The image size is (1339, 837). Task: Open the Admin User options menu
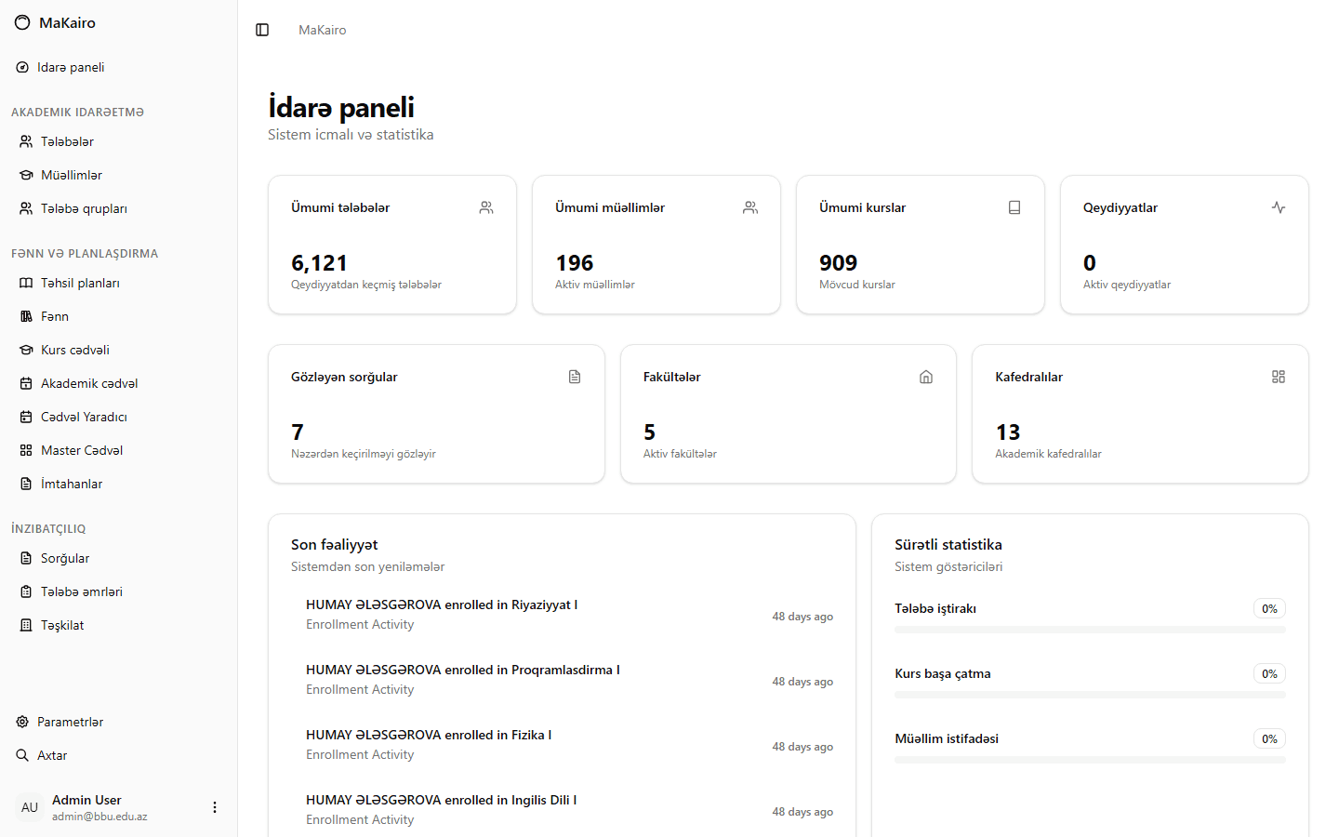click(x=215, y=807)
